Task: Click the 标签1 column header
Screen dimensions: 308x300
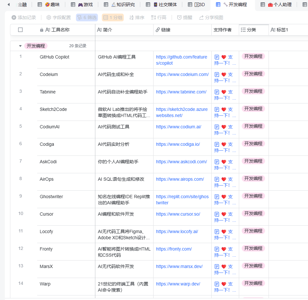Action: coord(288,30)
